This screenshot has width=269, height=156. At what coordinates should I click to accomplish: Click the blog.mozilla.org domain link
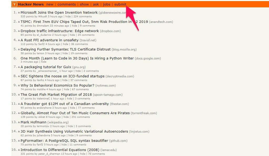click(x=124, y=49)
